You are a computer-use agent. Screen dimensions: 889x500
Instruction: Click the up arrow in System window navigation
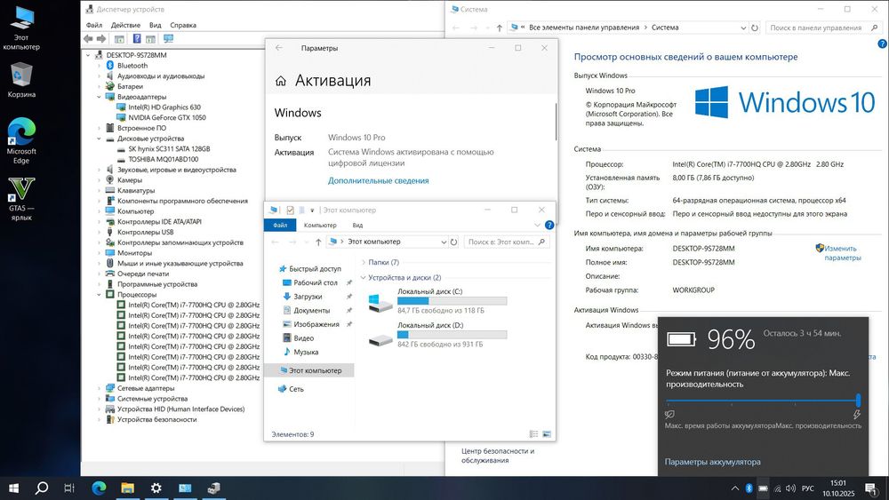pos(499,28)
